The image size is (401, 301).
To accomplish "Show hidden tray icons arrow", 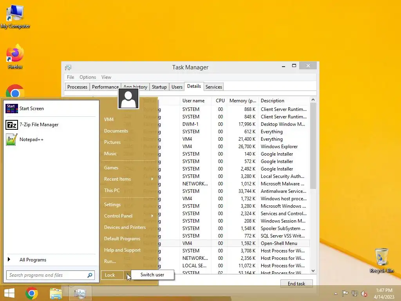I will (336, 293).
